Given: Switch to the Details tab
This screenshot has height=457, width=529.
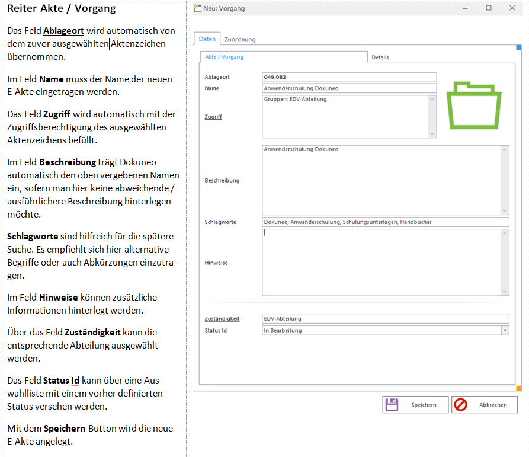Looking at the screenshot, I should (380, 57).
